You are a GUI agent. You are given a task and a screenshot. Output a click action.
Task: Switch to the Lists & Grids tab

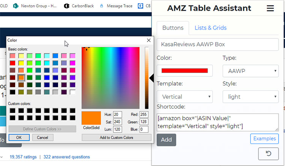pyautogui.click(x=211, y=28)
